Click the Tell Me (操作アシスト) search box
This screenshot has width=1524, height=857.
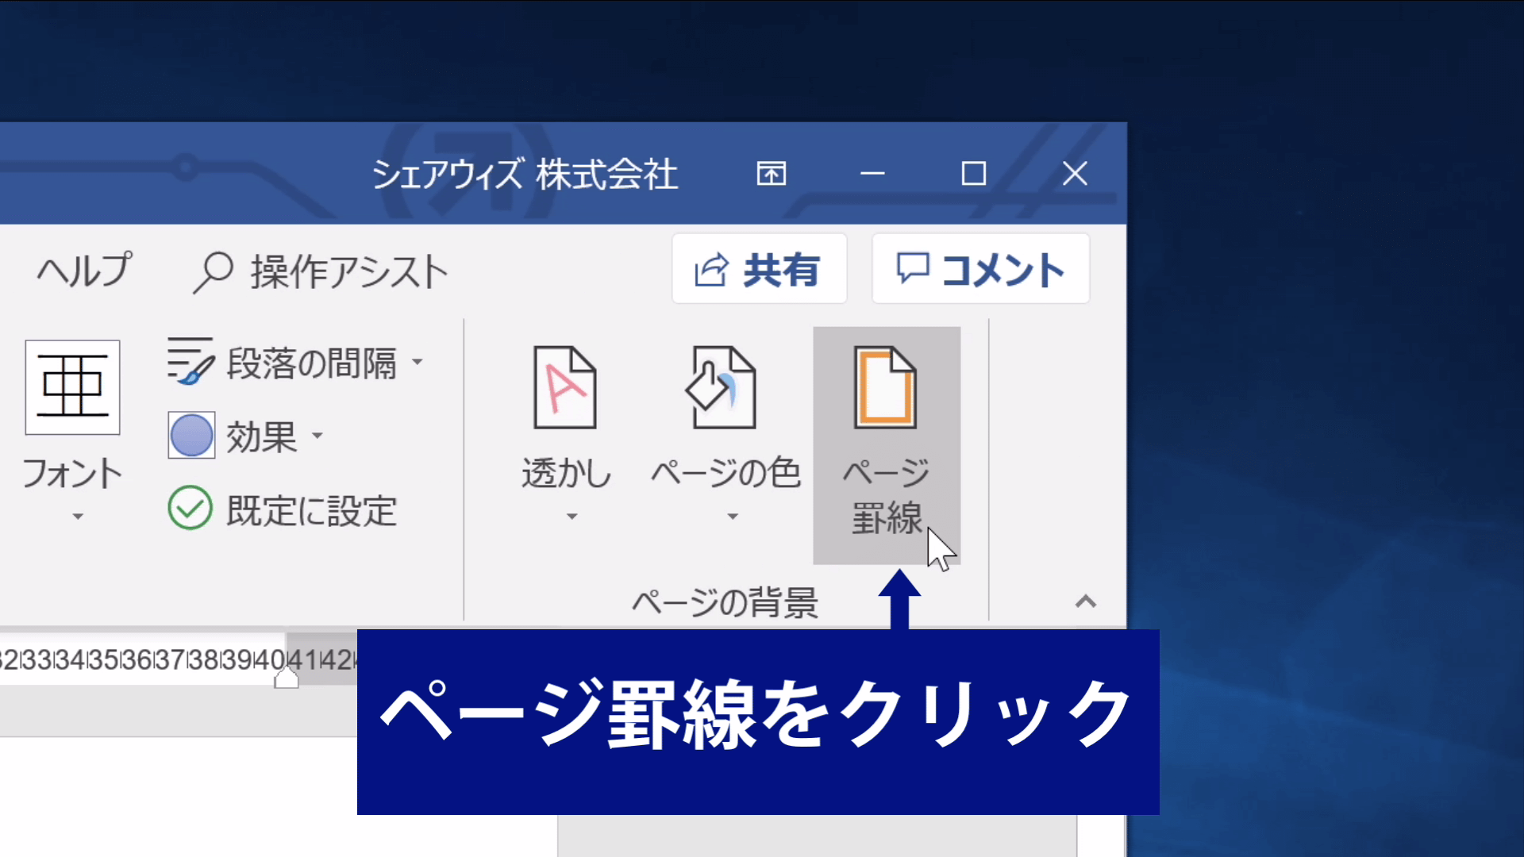321,271
